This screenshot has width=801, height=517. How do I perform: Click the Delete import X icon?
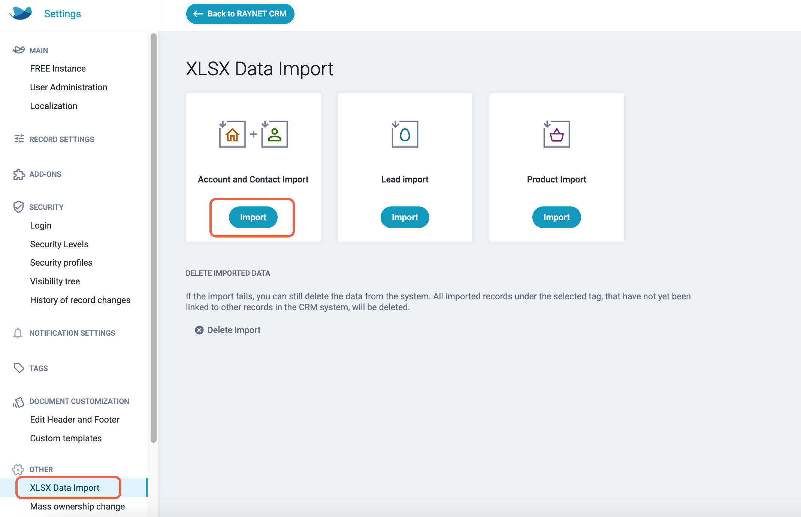(199, 330)
